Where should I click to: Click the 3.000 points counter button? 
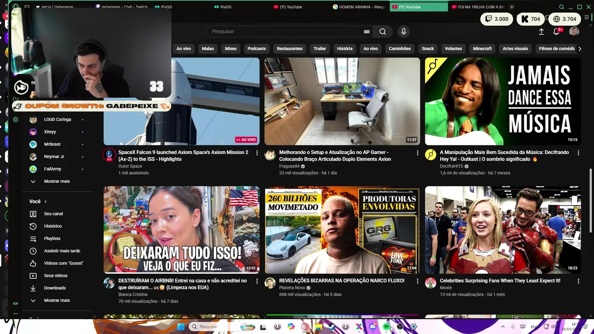pyautogui.click(x=497, y=19)
